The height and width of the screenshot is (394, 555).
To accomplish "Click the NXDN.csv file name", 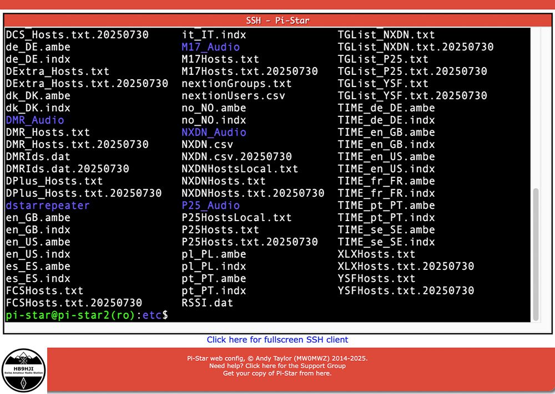I will tap(208, 145).
